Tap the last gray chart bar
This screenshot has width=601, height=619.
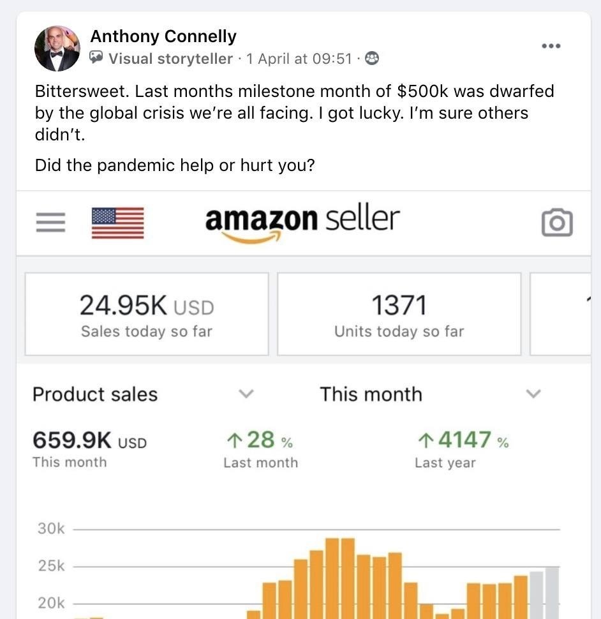552,592
